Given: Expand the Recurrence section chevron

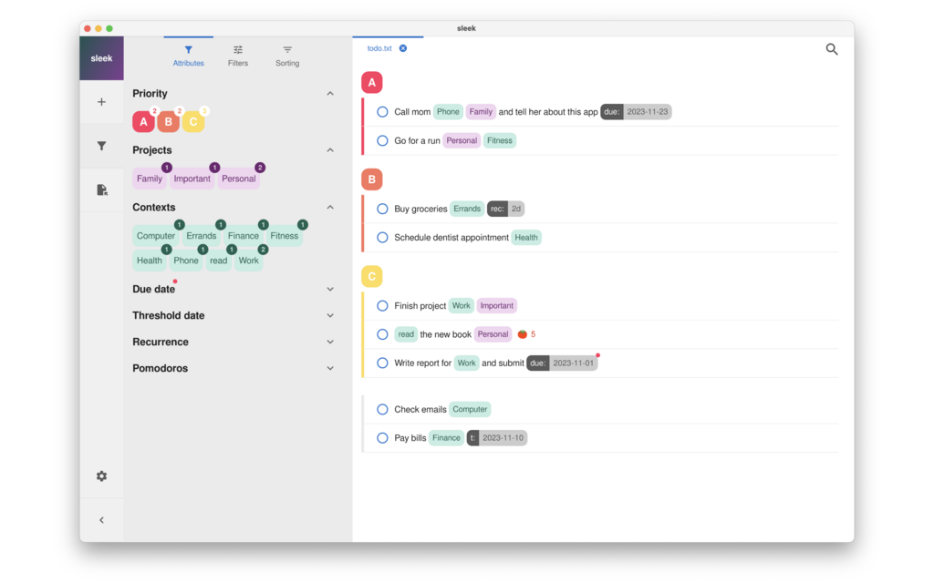Looking at the screenshot, I should (x=330, y=343).
